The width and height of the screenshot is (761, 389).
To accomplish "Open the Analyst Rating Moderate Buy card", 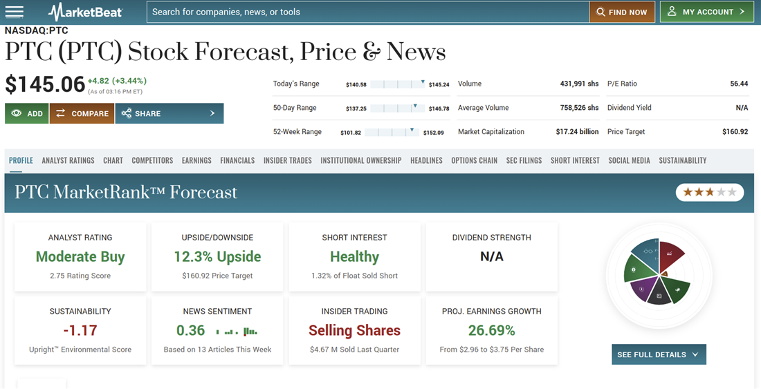I will pyautogui.click(x=80, y=257).
